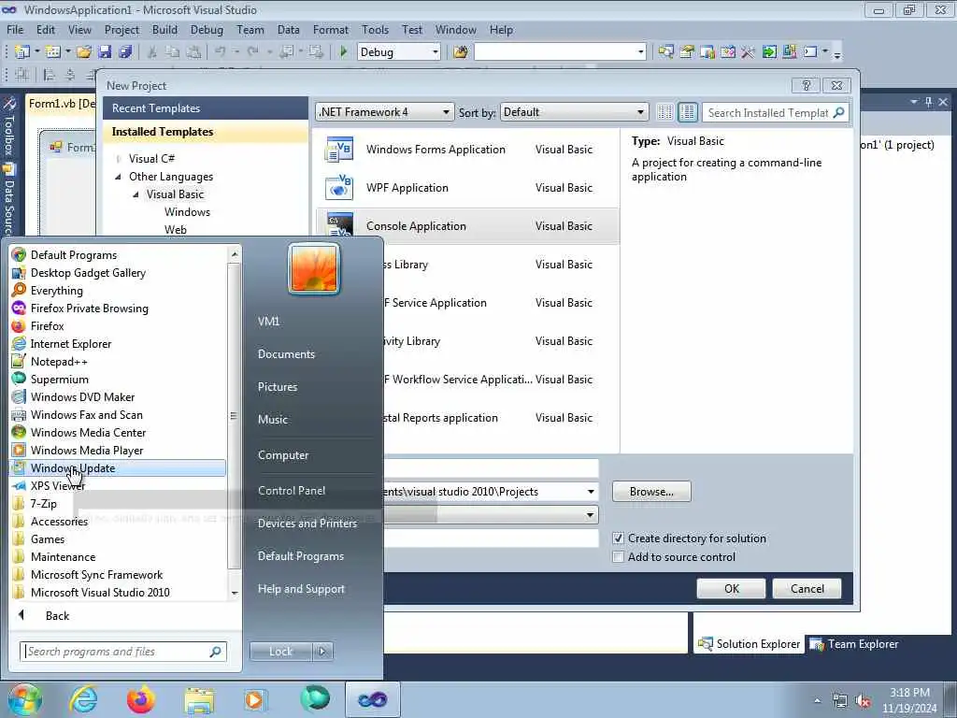This screenshot has height=718, width=957.
Task: Click the Save All toolbar icon
Action: point(125,52)
